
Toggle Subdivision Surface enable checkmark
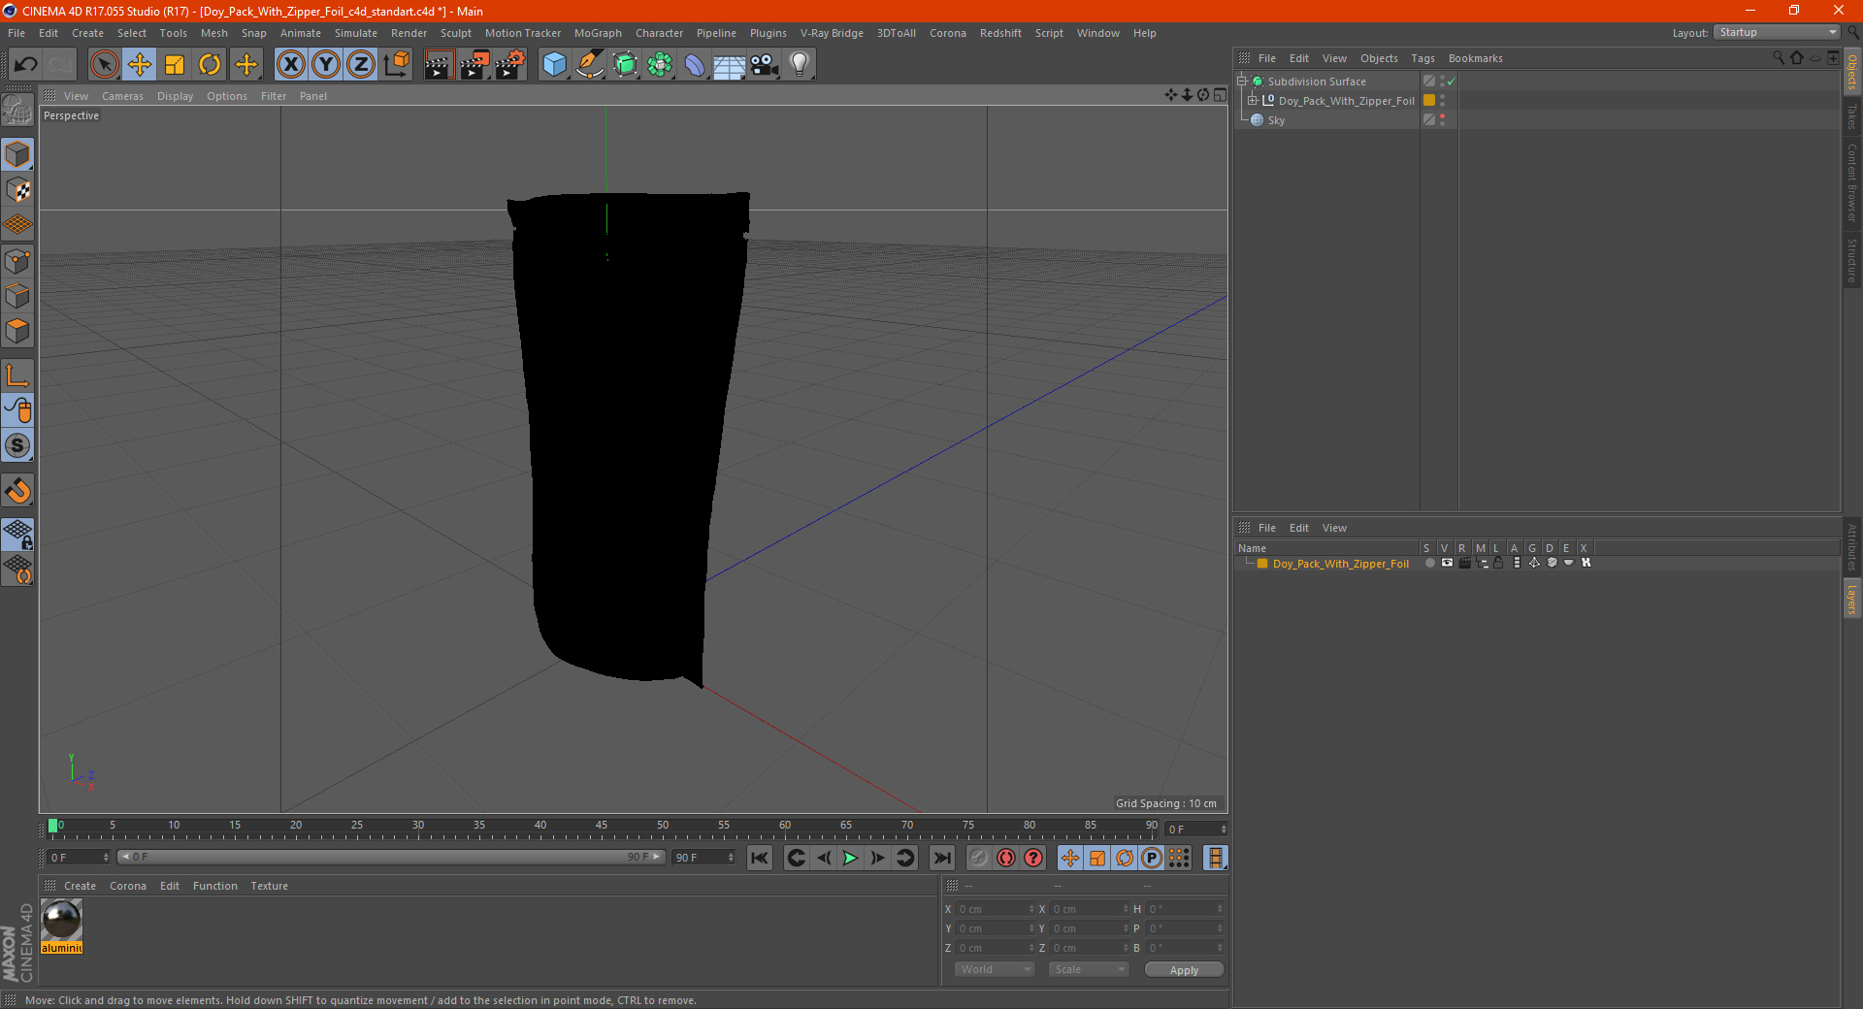pyautogui.click(x=1451, y=81)
